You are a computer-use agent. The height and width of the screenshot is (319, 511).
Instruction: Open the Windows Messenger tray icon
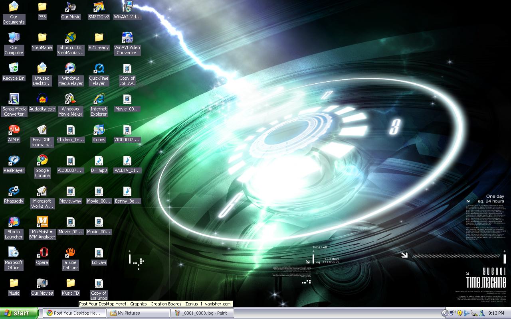[482, 313]
